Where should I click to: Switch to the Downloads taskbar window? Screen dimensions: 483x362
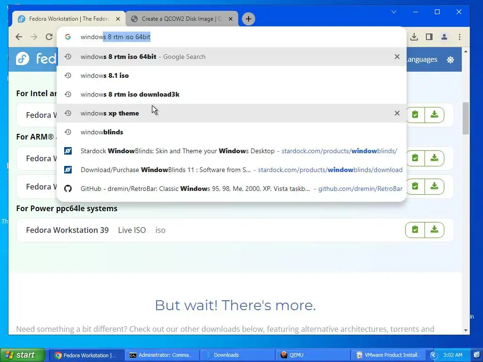point(237,355)
